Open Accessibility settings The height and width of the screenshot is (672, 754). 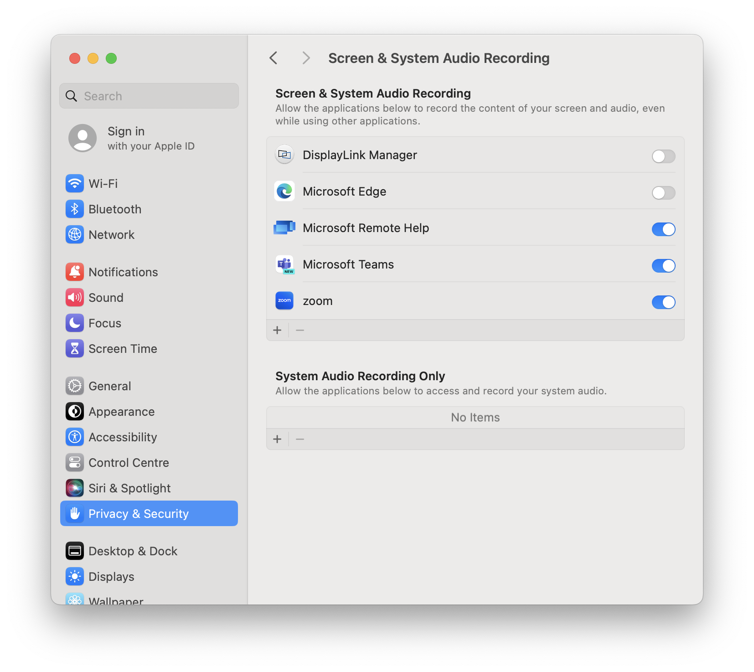(x=149, y=437)
